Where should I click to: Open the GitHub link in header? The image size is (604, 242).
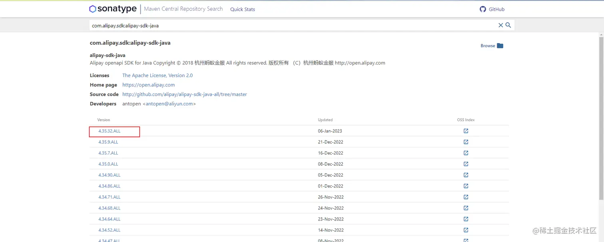pyautogui.click(x=492, y=9)
